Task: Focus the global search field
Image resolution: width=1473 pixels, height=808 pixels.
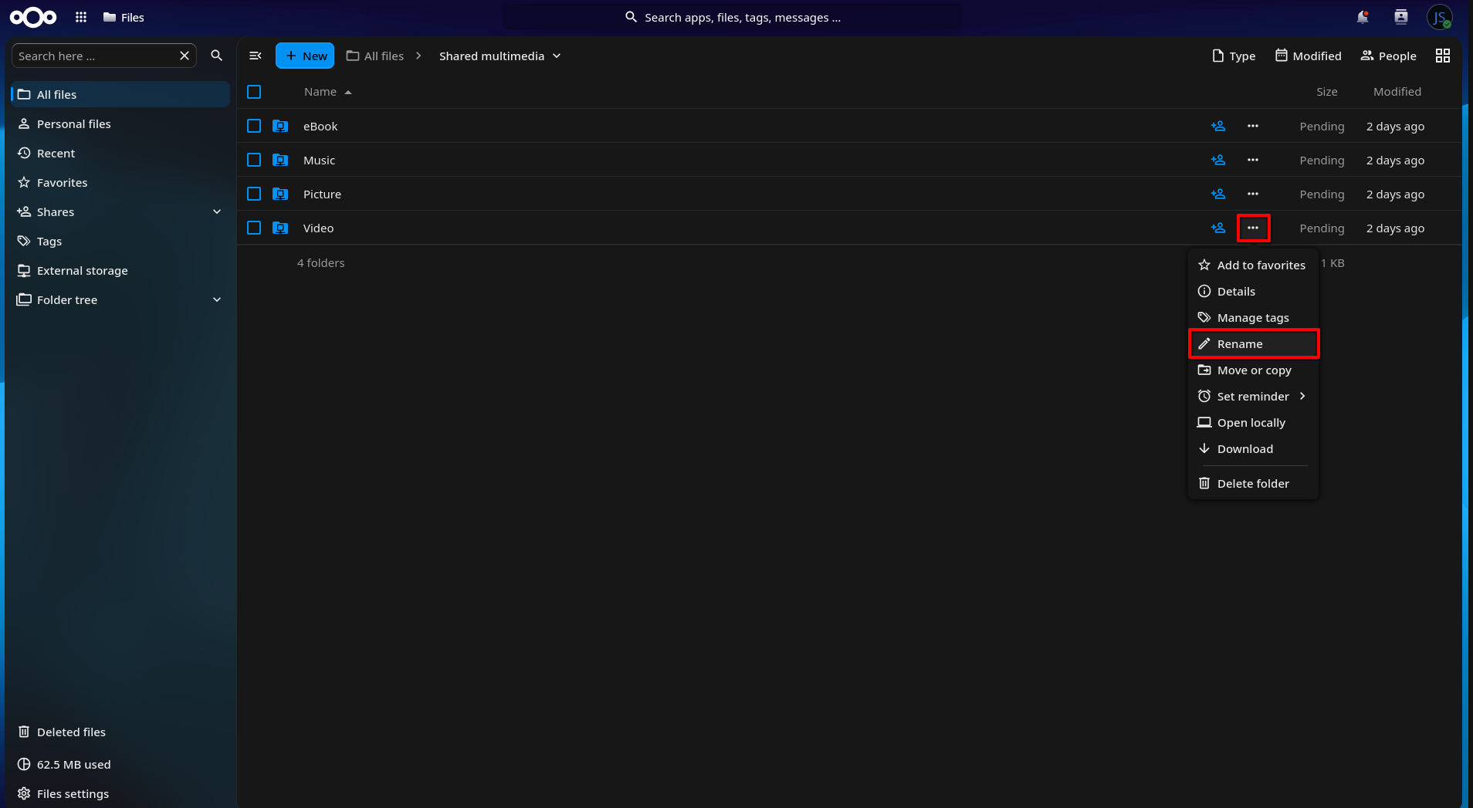Action: pos(733,17)
